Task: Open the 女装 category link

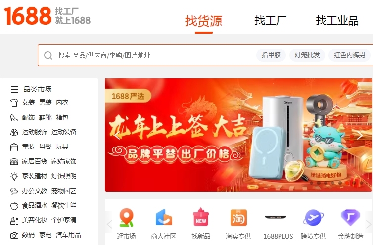Action: click(28, 102)
